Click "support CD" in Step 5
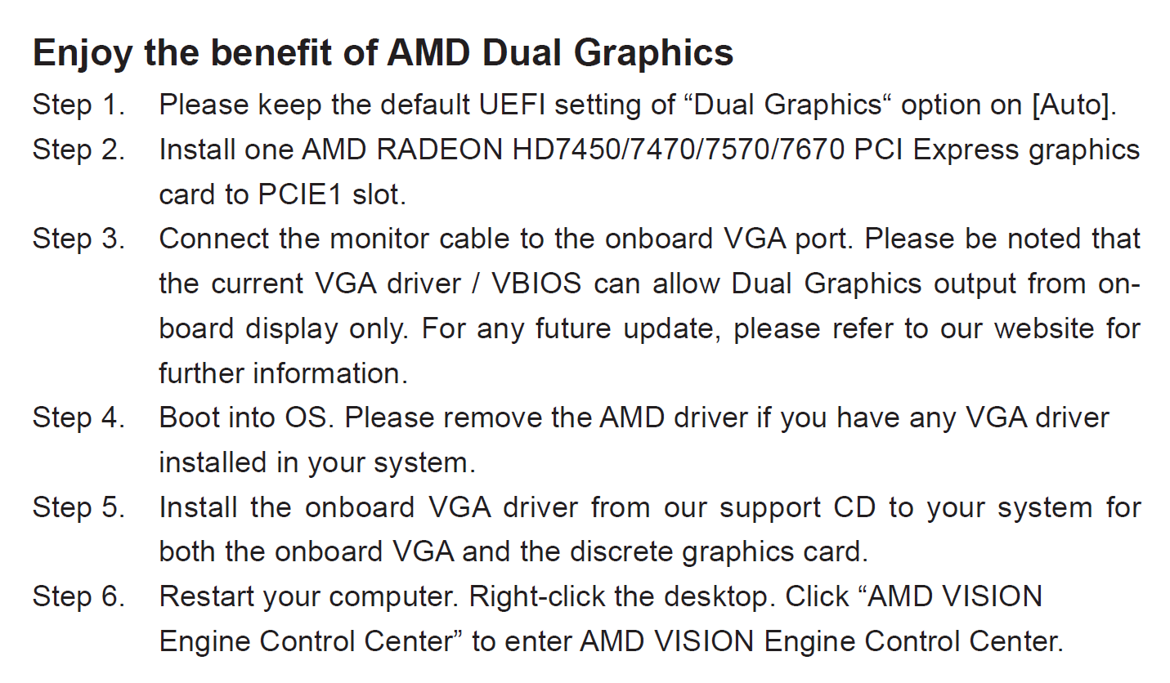This screenshot has width=1170, height=683. (798, 507)
